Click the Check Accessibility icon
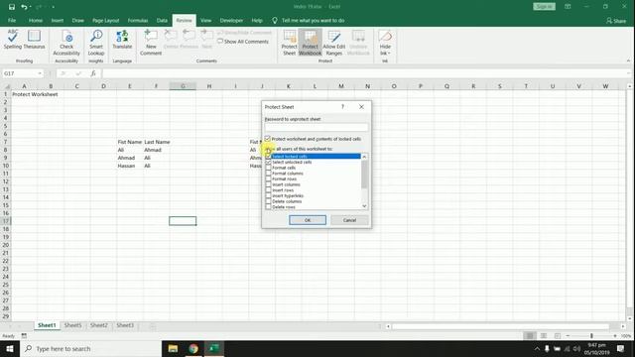The image size is (635, 357). point(66,43)
